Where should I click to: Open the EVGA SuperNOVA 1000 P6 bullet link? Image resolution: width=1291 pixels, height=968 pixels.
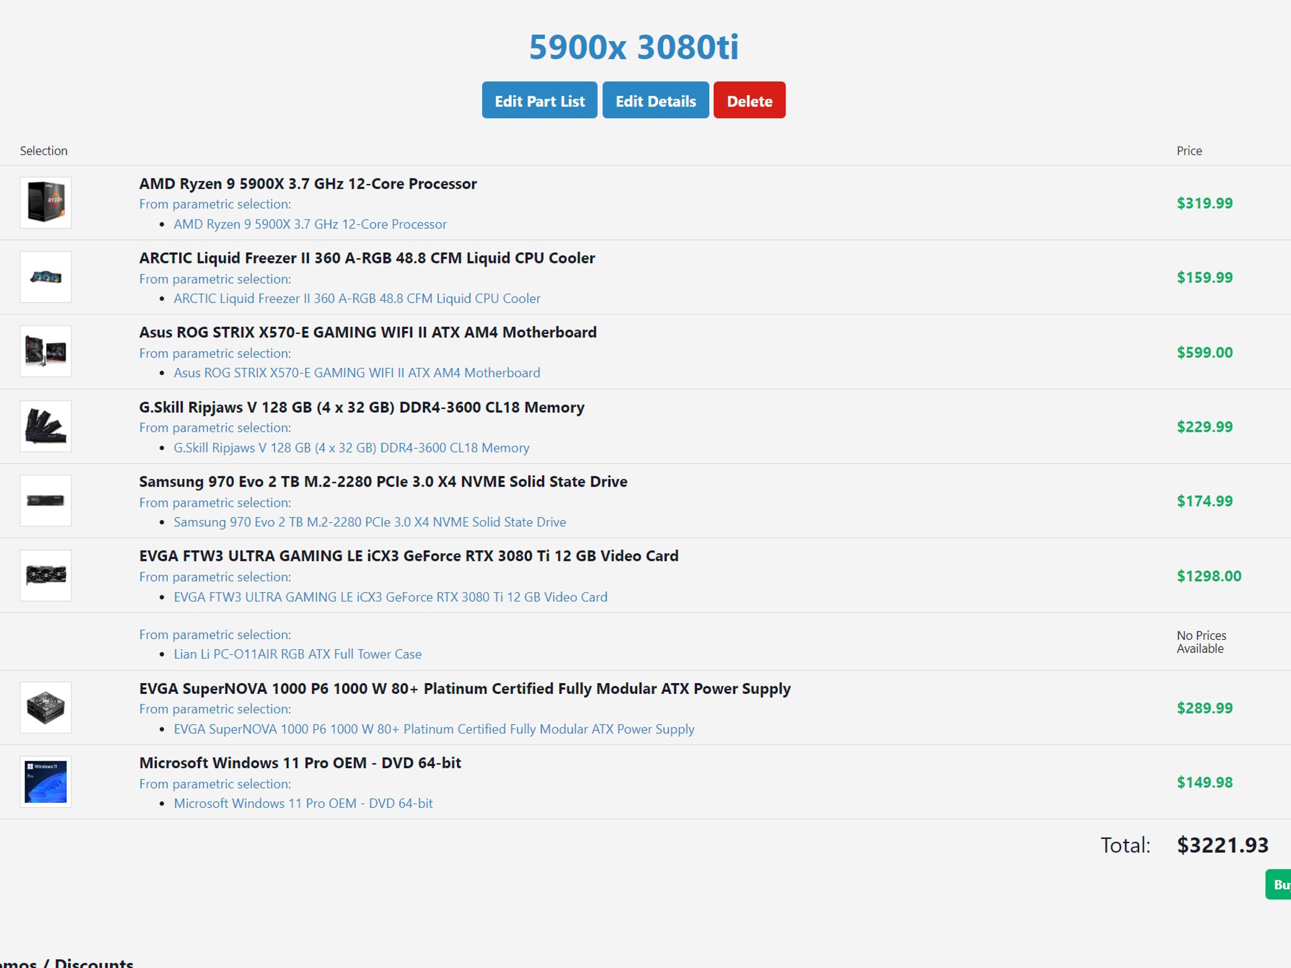[434, 729]
